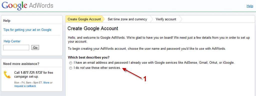Viewport: 256px width, 96px height.
Task: Click the Help panel heading
Action: click(x=7, y=21)
